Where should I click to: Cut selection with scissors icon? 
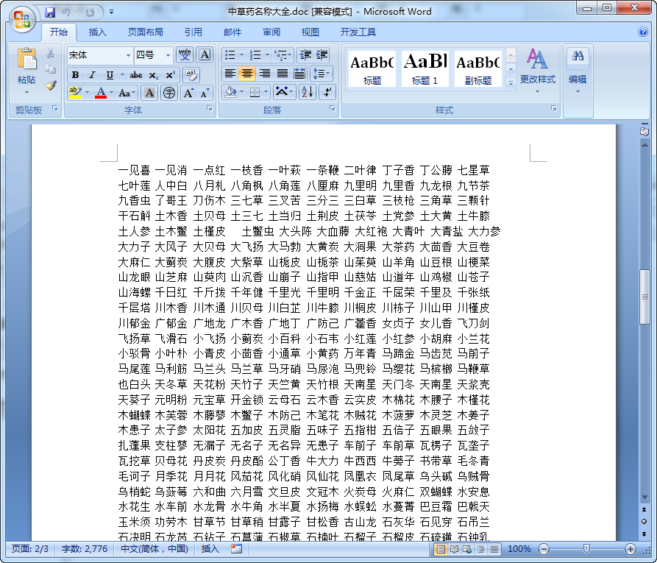[x=51, y=53]
